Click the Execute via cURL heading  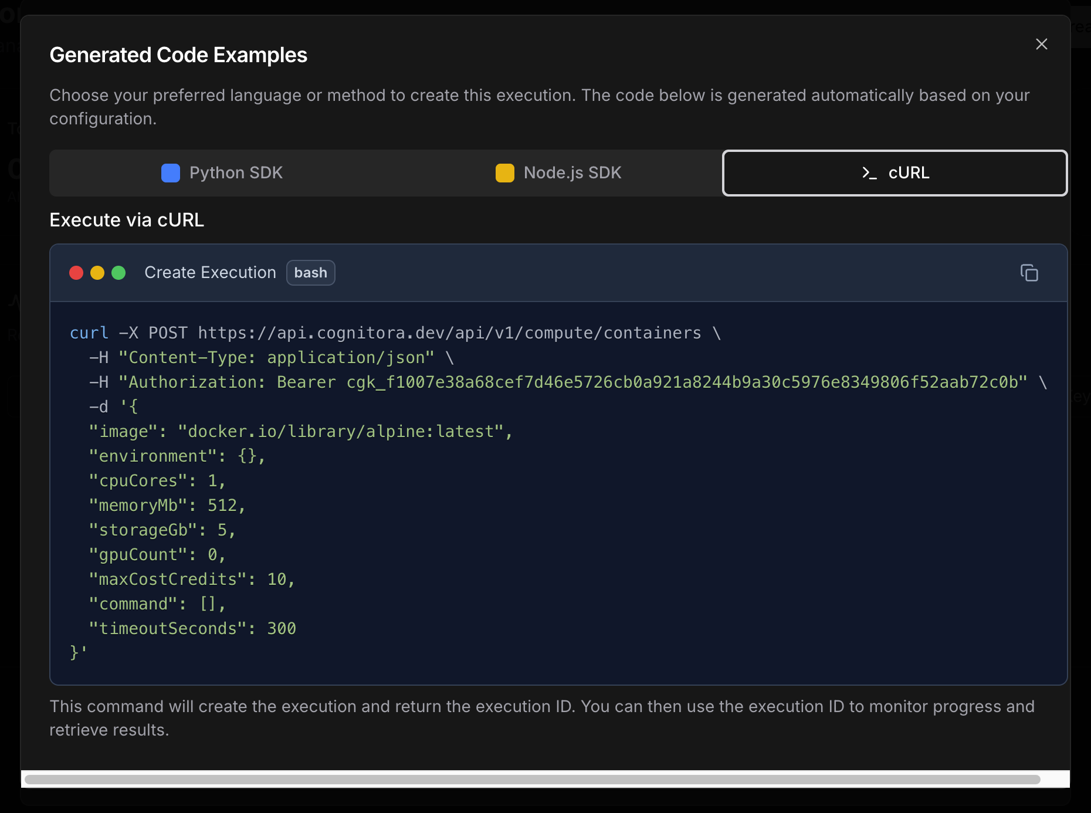click(127, 220)
